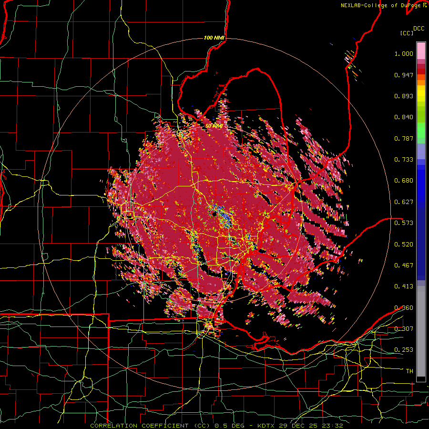This screenshot has width=429, height=429.
Task: Pick the gray color bar segment
Action: (x=421, y=331)
